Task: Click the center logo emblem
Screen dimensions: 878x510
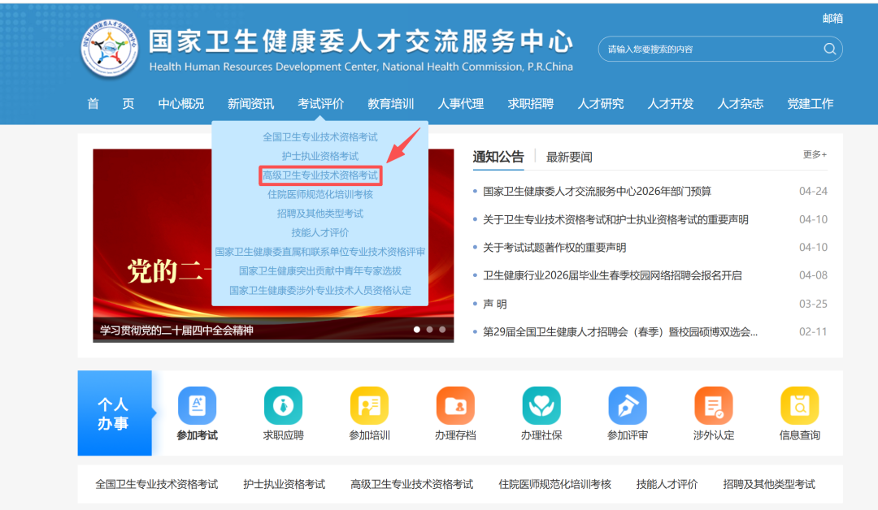Action: [x=110, y=49]
